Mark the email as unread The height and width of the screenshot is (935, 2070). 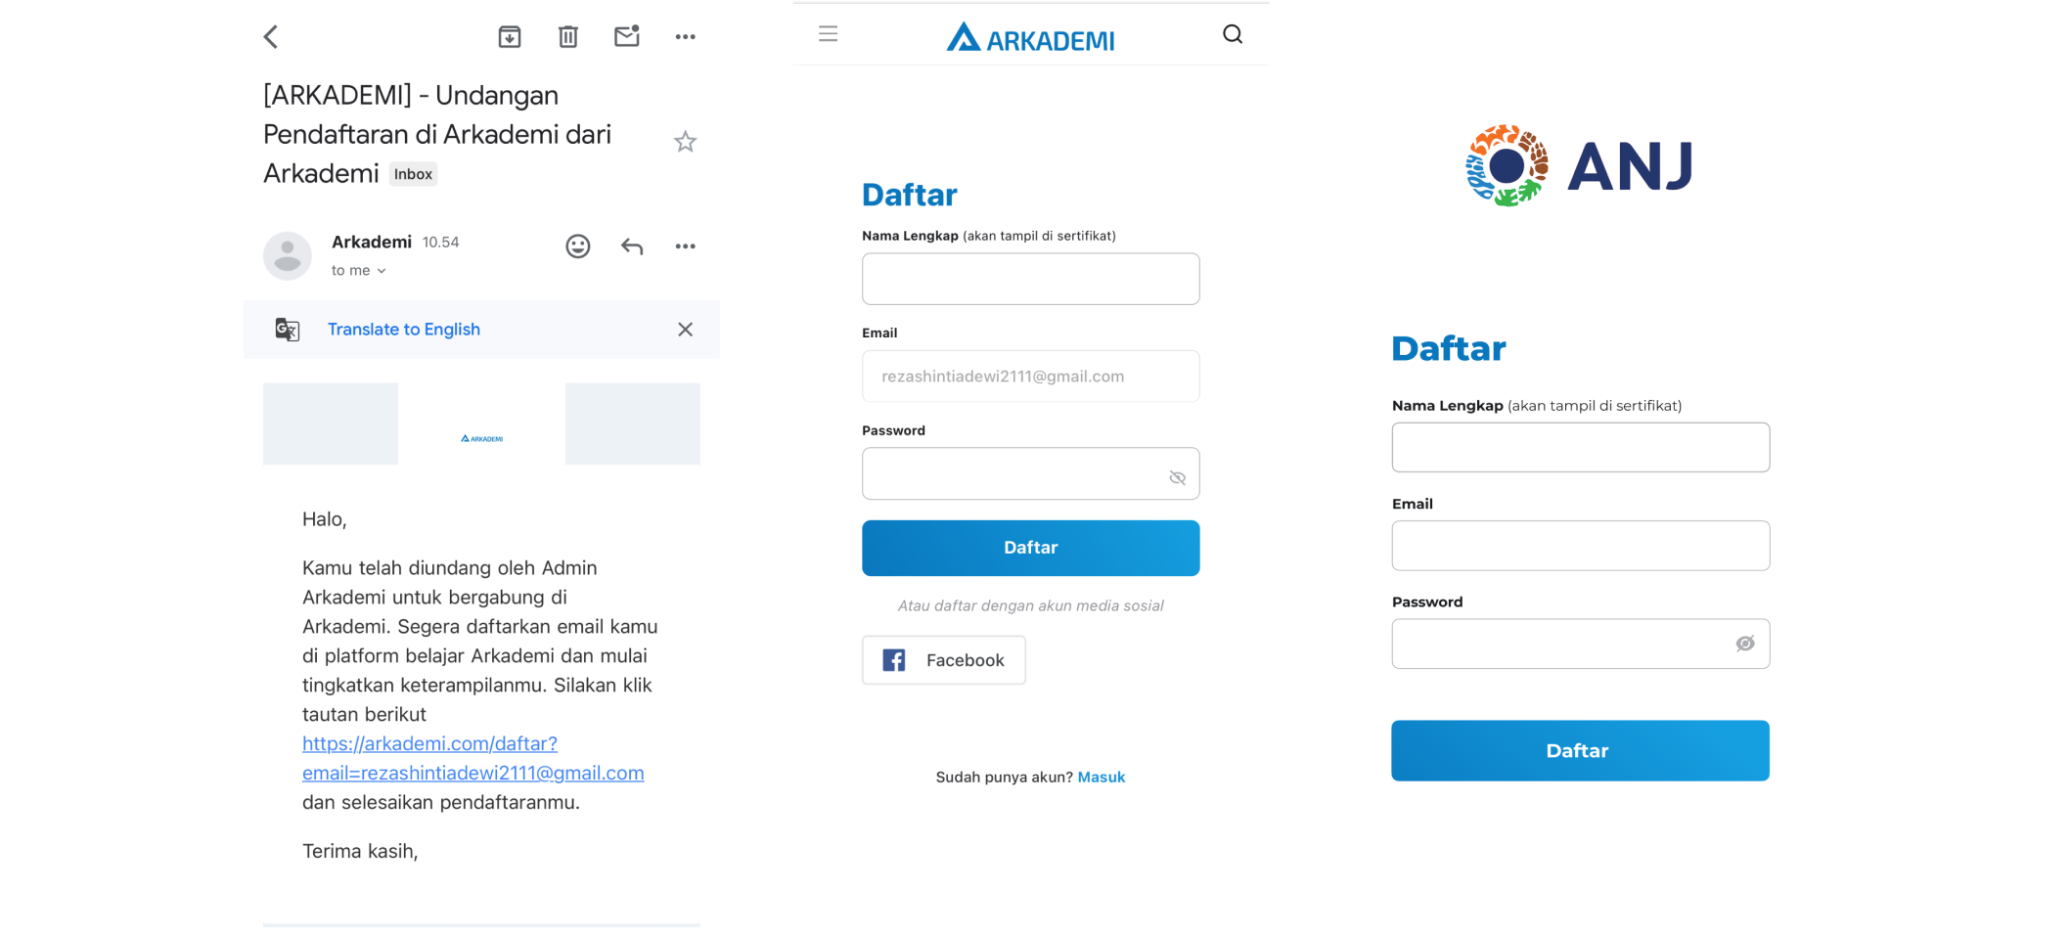pos(627,36)
